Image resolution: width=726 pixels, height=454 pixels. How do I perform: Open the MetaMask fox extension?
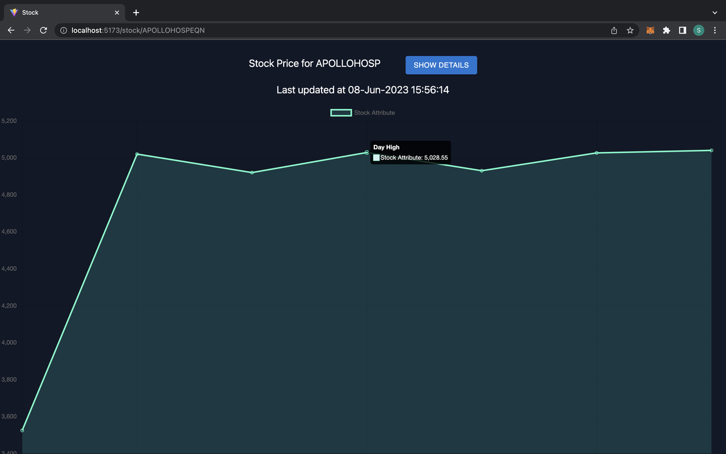click(651, 30)
